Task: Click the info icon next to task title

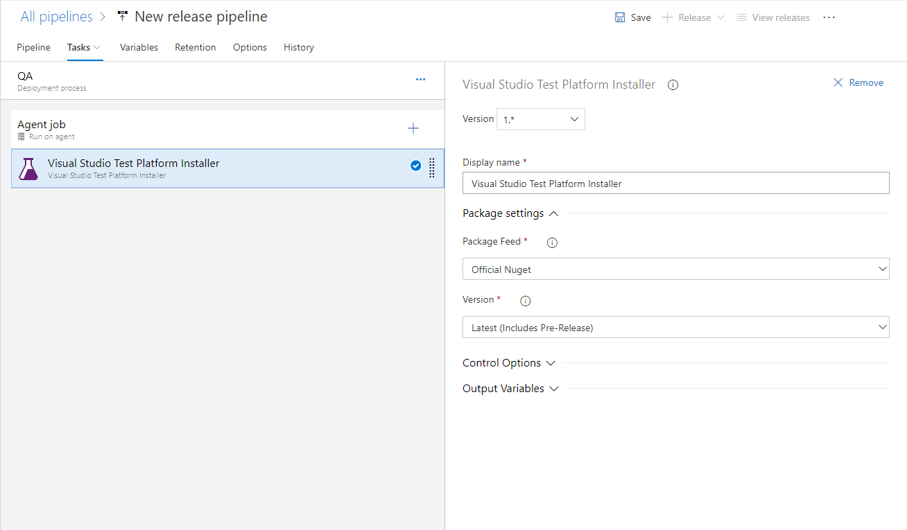Action: pyautogui.click(x=672, y=85)
